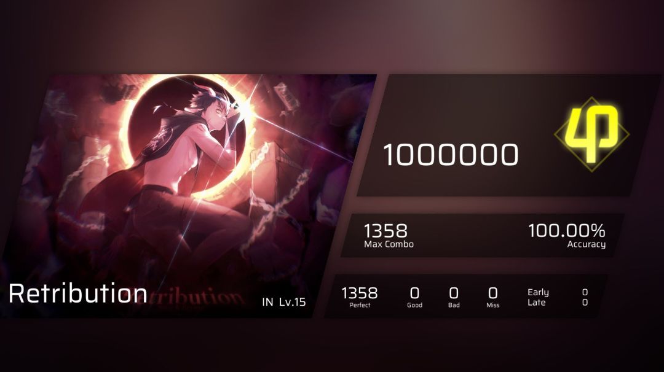Click the IN Lv.15 difficulty label
The height and width of the screenshot is (372, 664).
tap(283, 302)
